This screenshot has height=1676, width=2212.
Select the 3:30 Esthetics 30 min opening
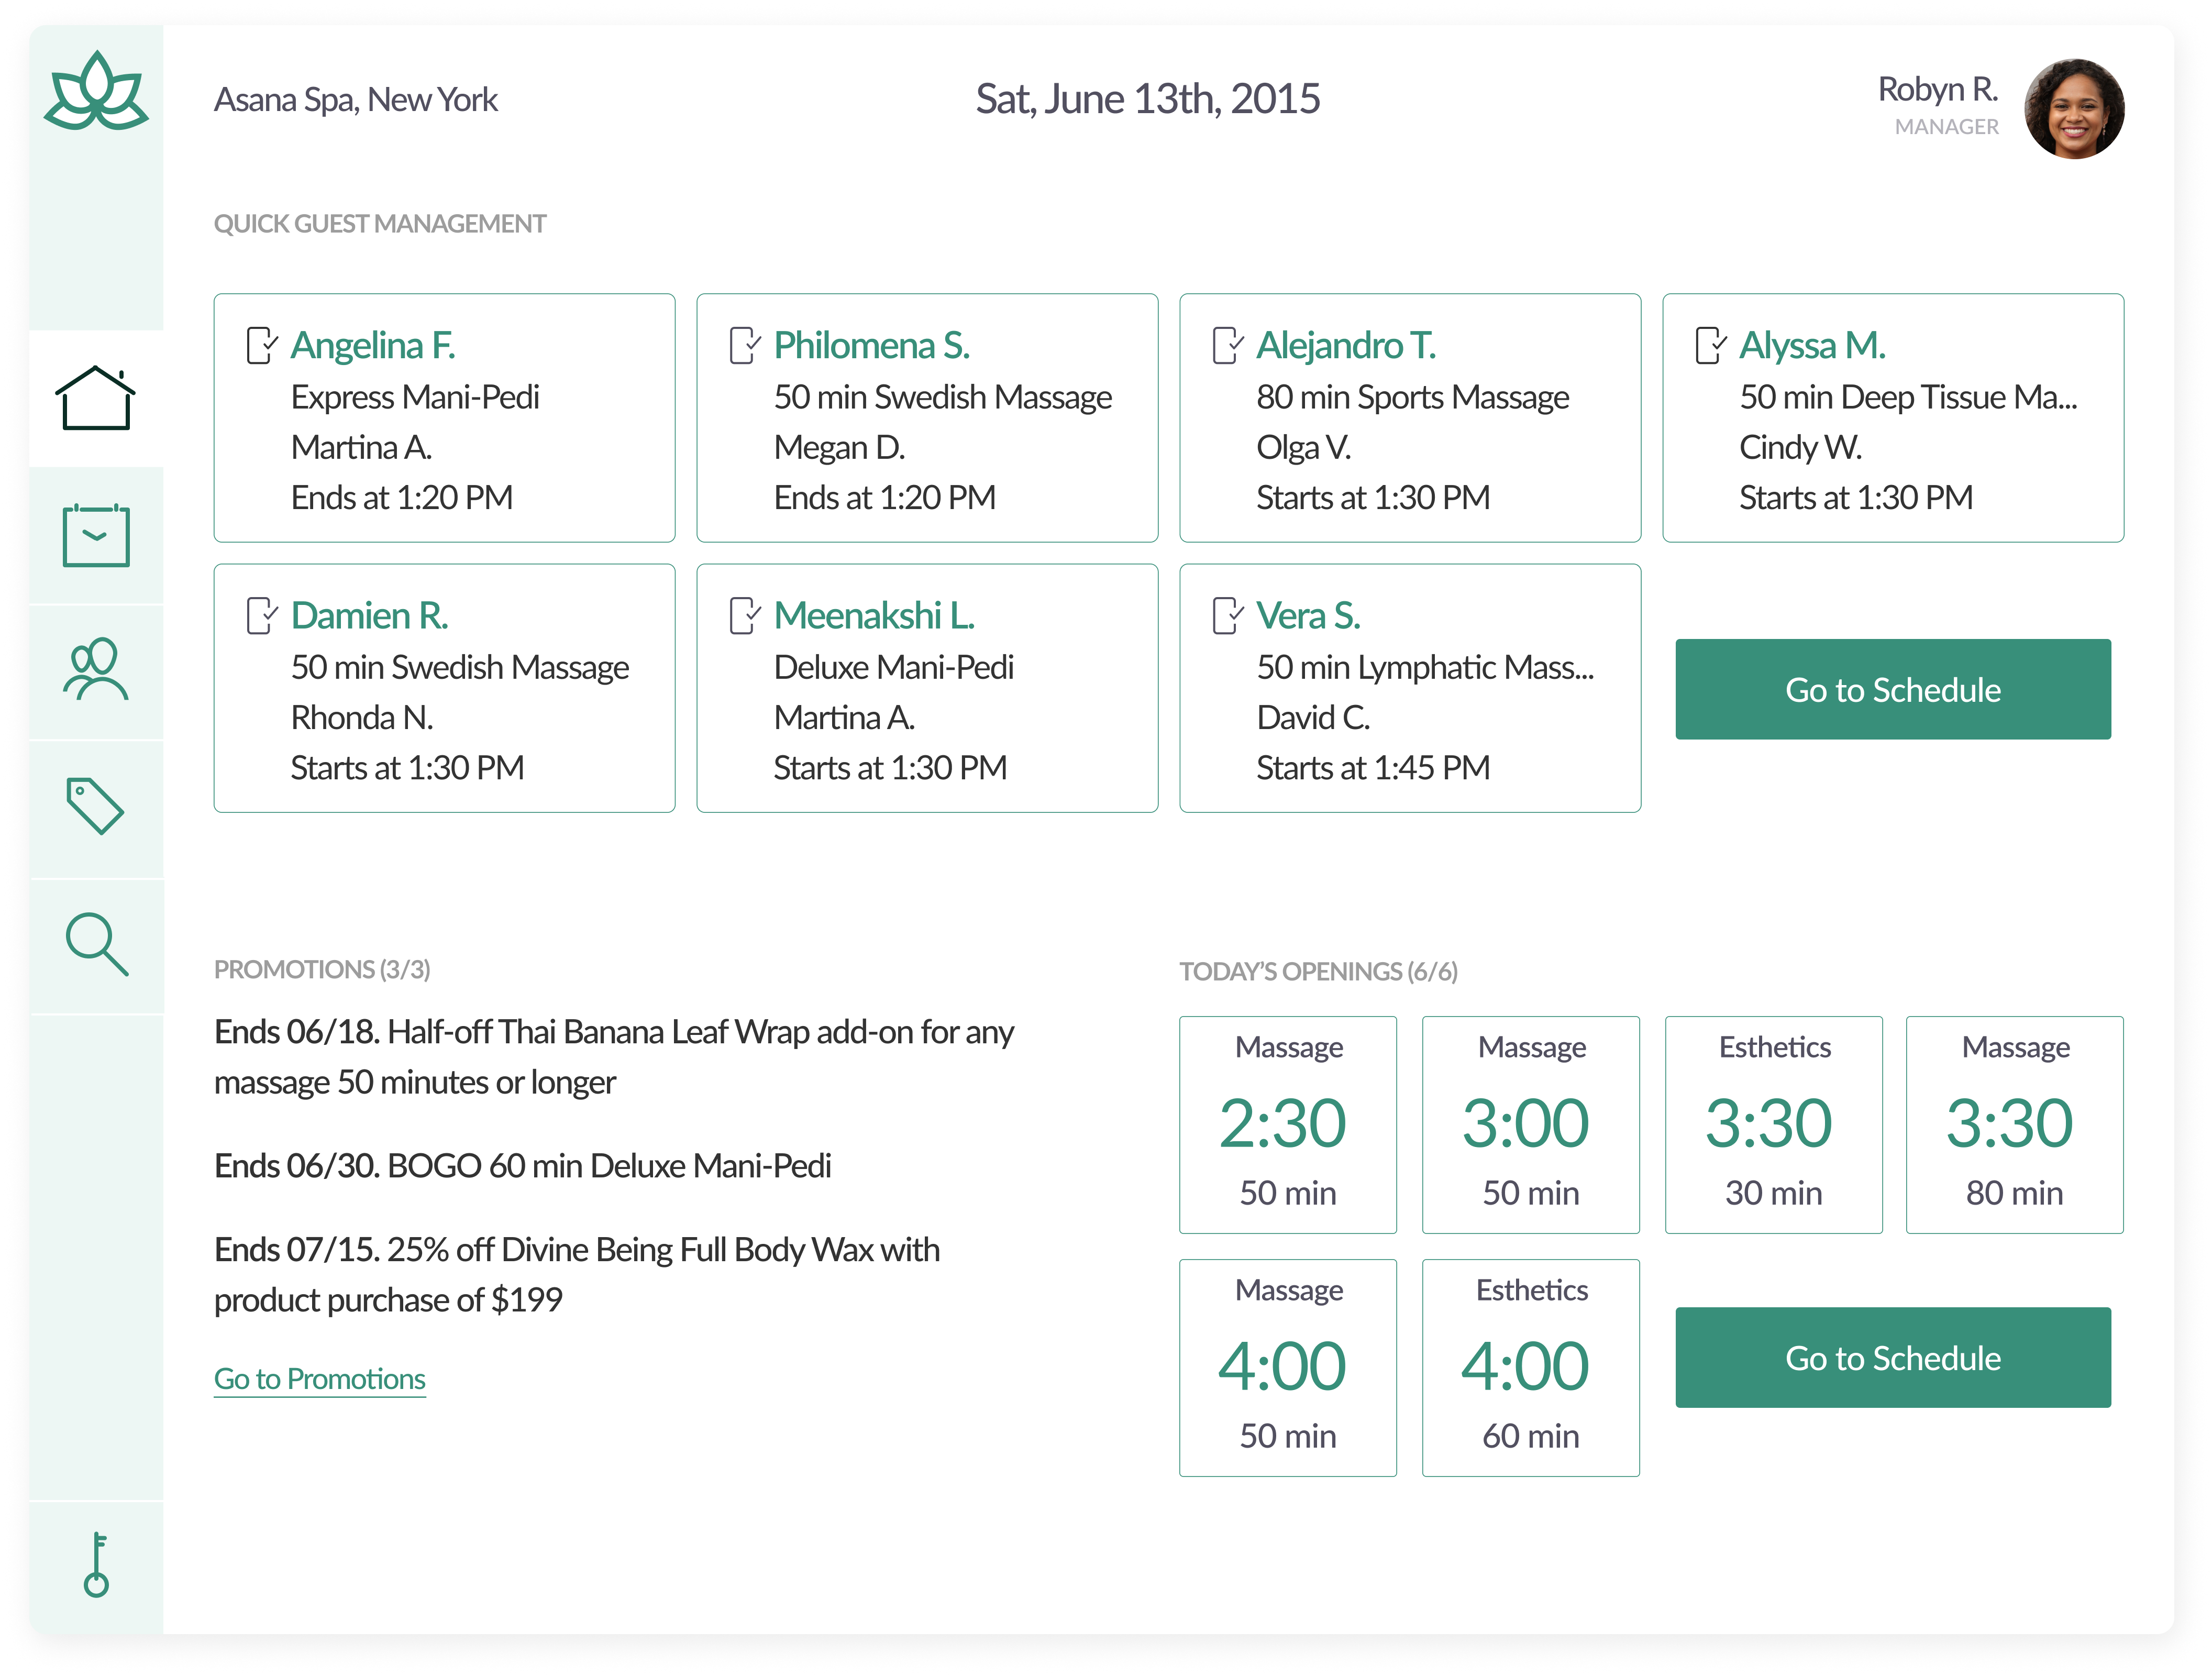[x=1773, y=1124]
